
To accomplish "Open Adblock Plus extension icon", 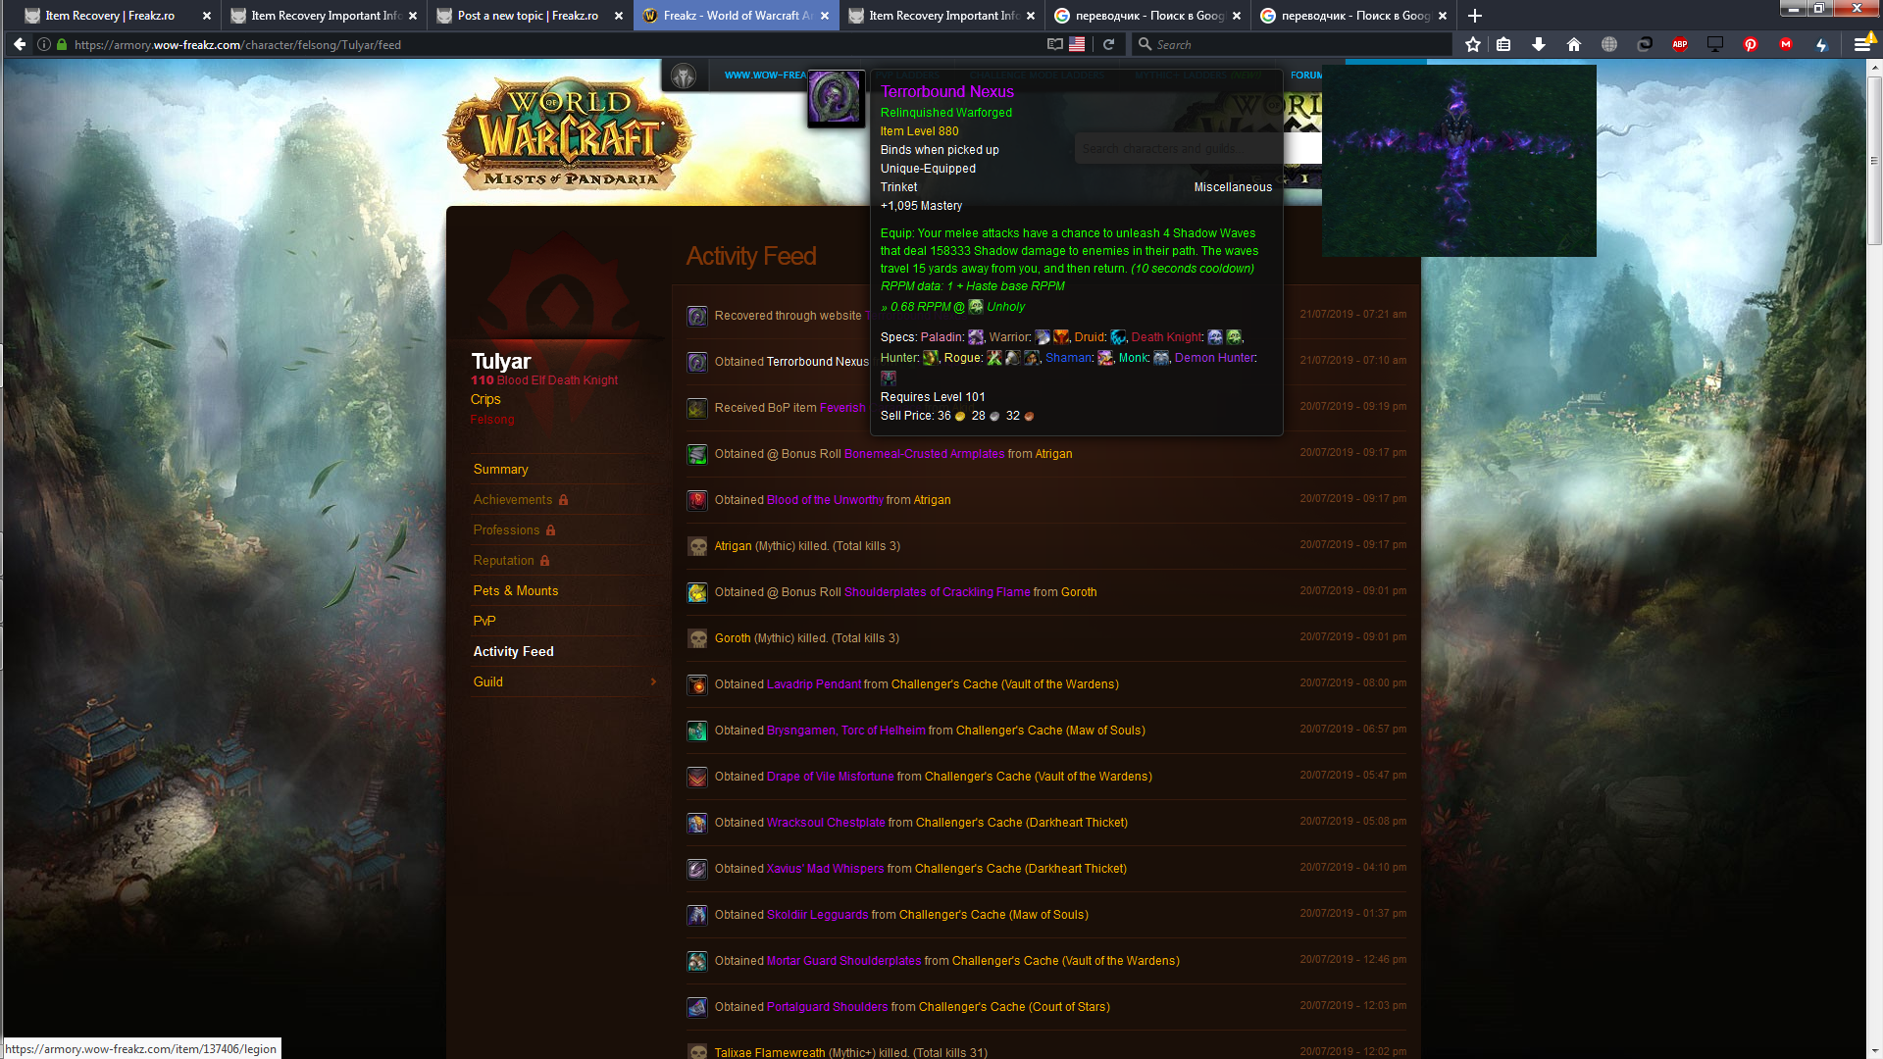I will [1680, 44].
